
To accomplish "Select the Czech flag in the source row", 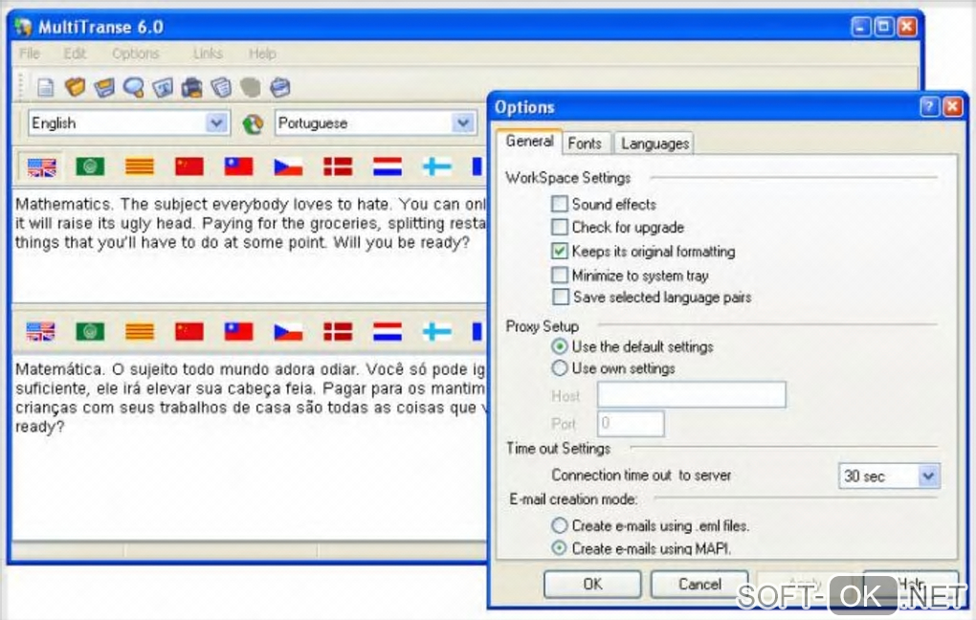I will [x=288, y=166].
